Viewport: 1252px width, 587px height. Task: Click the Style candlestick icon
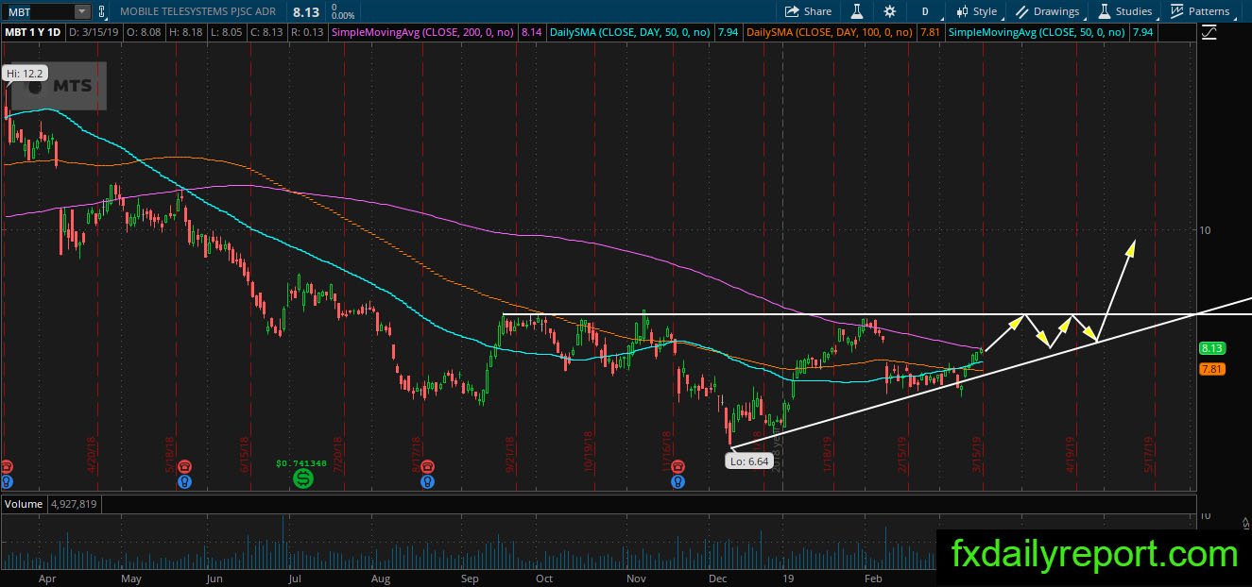962,11
